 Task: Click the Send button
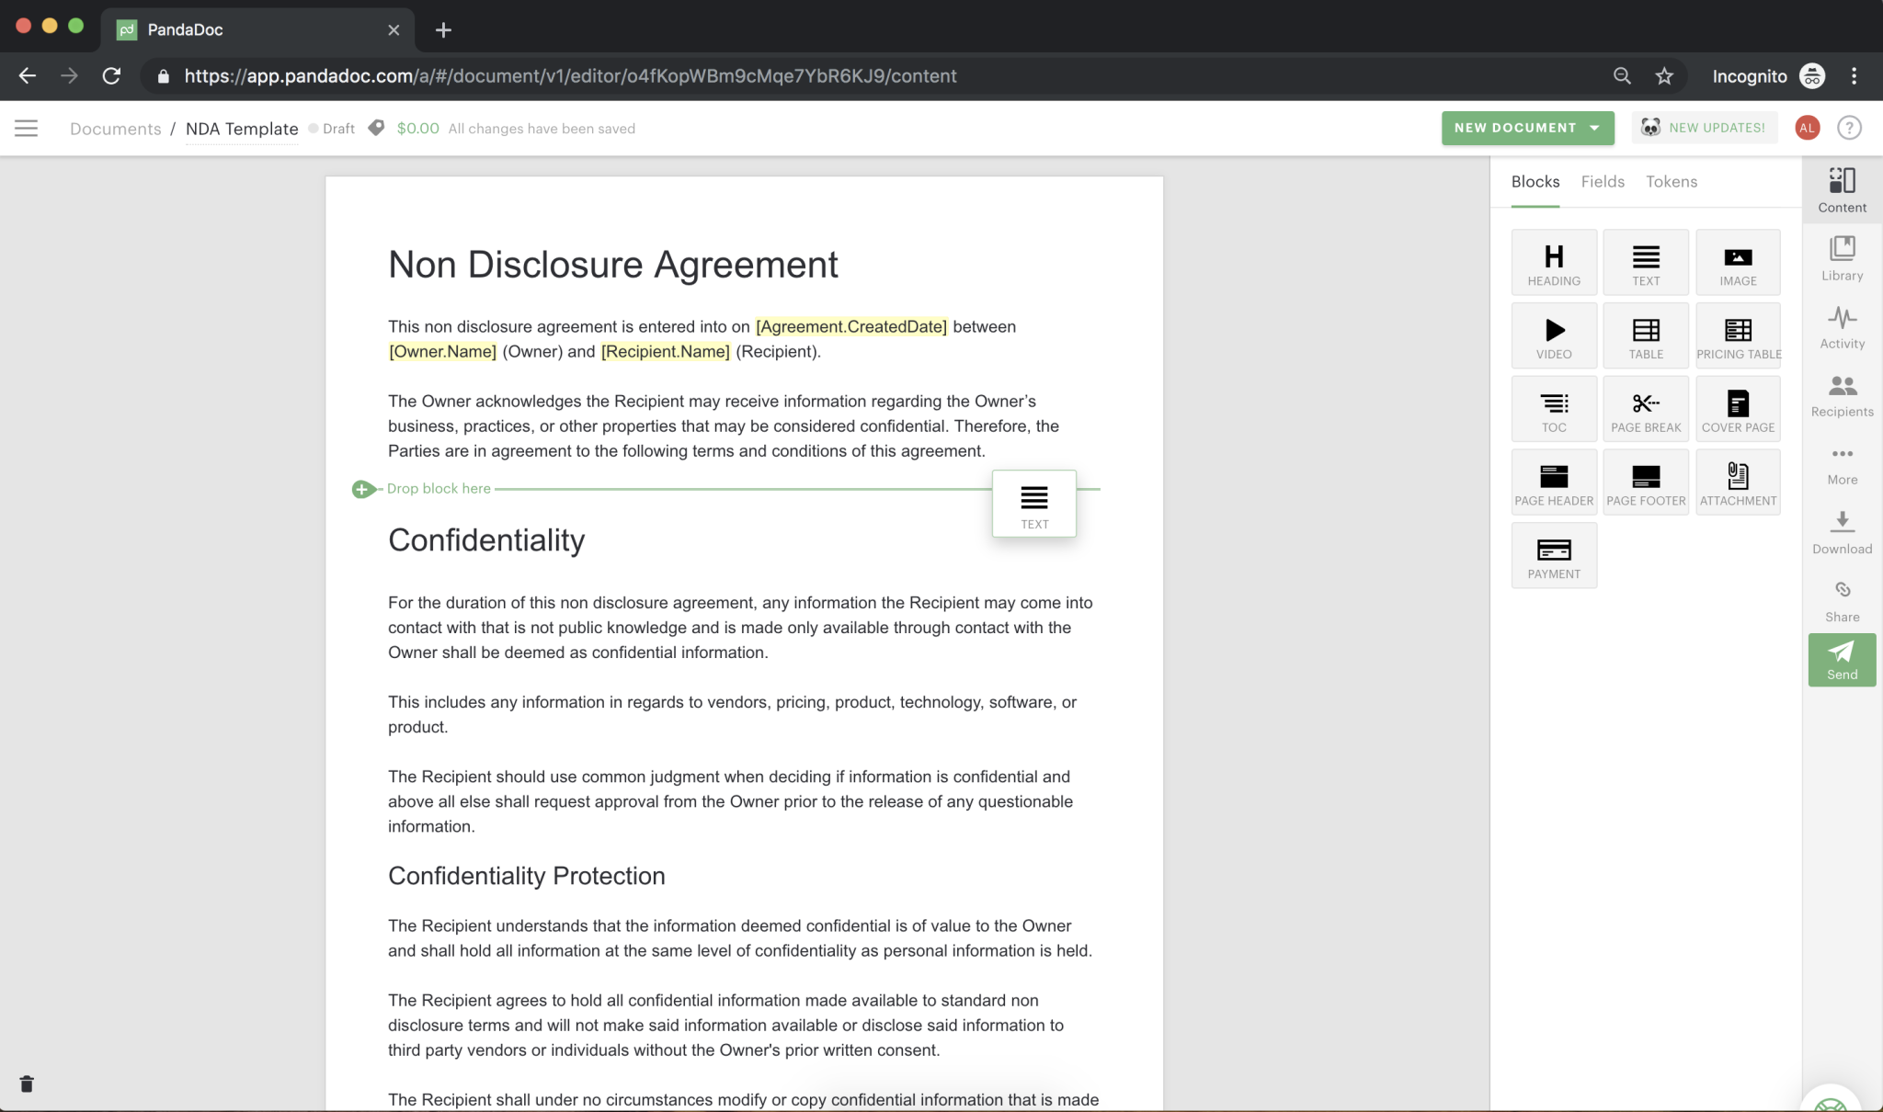[x=1842, y=660]
